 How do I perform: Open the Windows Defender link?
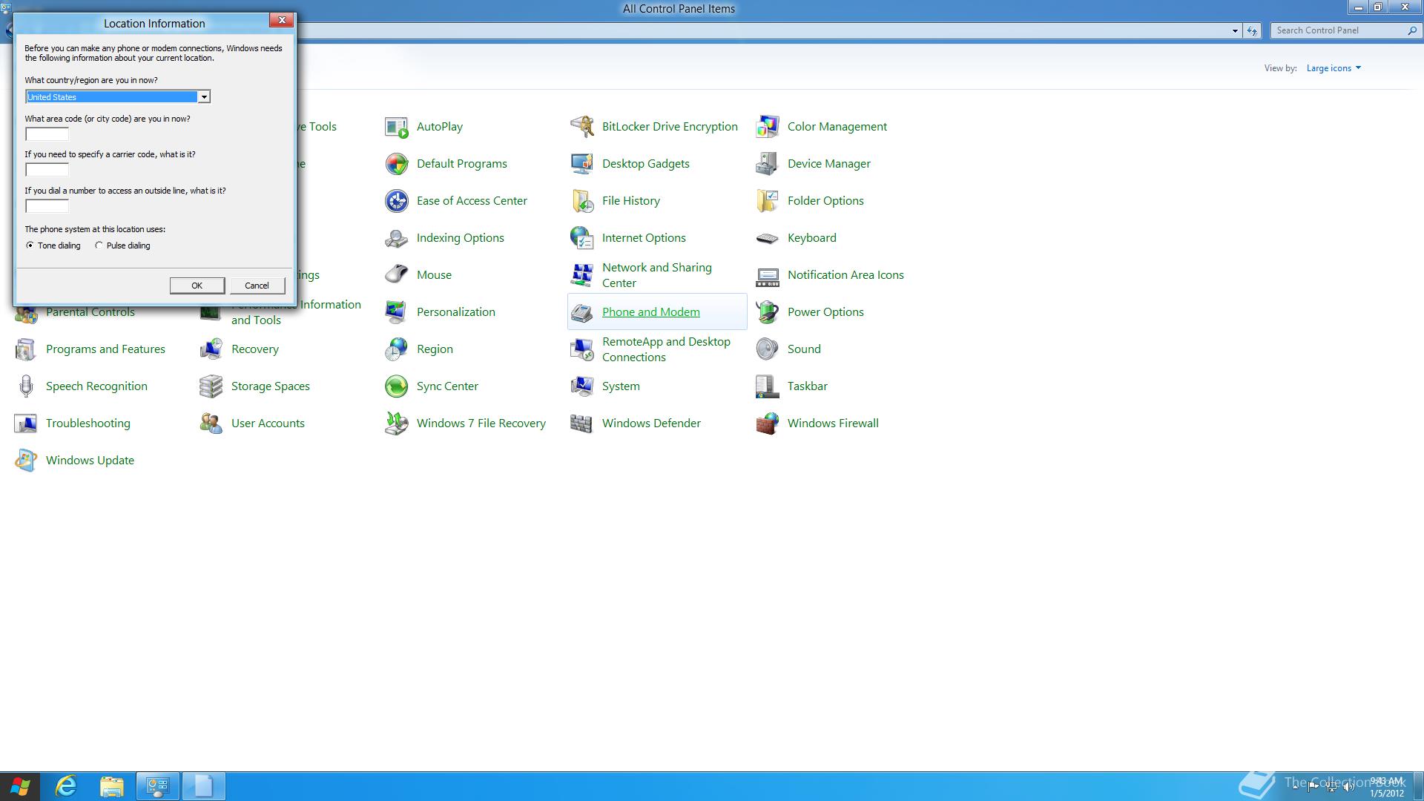pyautogui.click(x=651, y=423)
